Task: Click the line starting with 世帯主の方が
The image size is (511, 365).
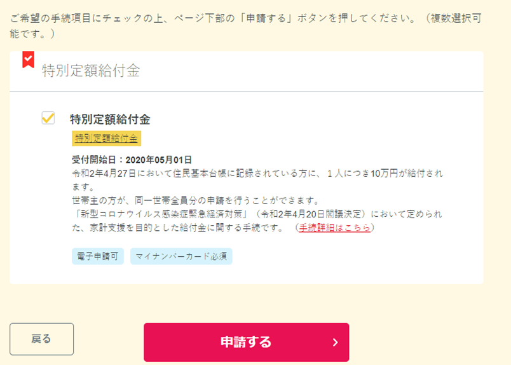Action: point(196,200)
